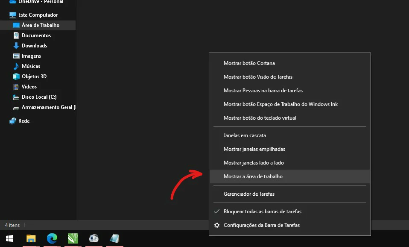This screenshot has width=409, height=247.
Task: Click the Rede network icon
Action: (12, 121)
